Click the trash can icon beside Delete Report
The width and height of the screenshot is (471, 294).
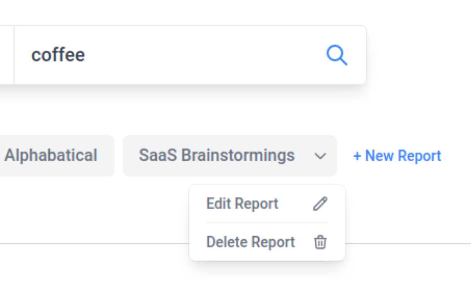coord(320,242)
